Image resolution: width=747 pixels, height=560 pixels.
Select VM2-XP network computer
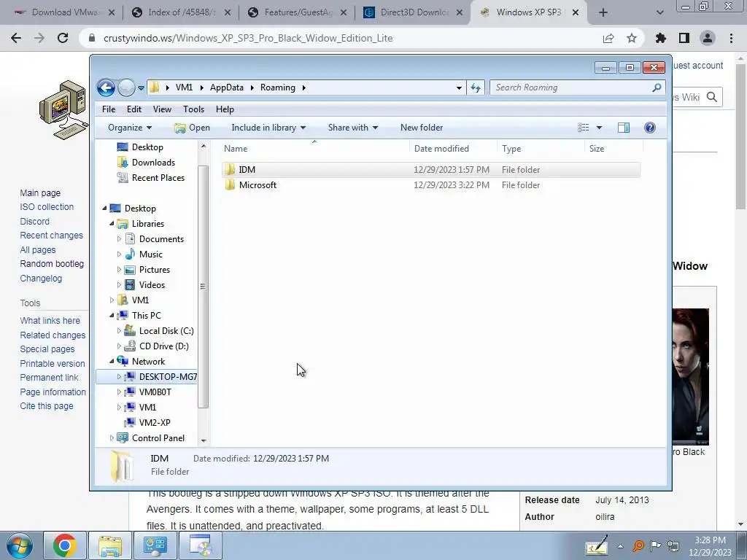pos(147,422)
